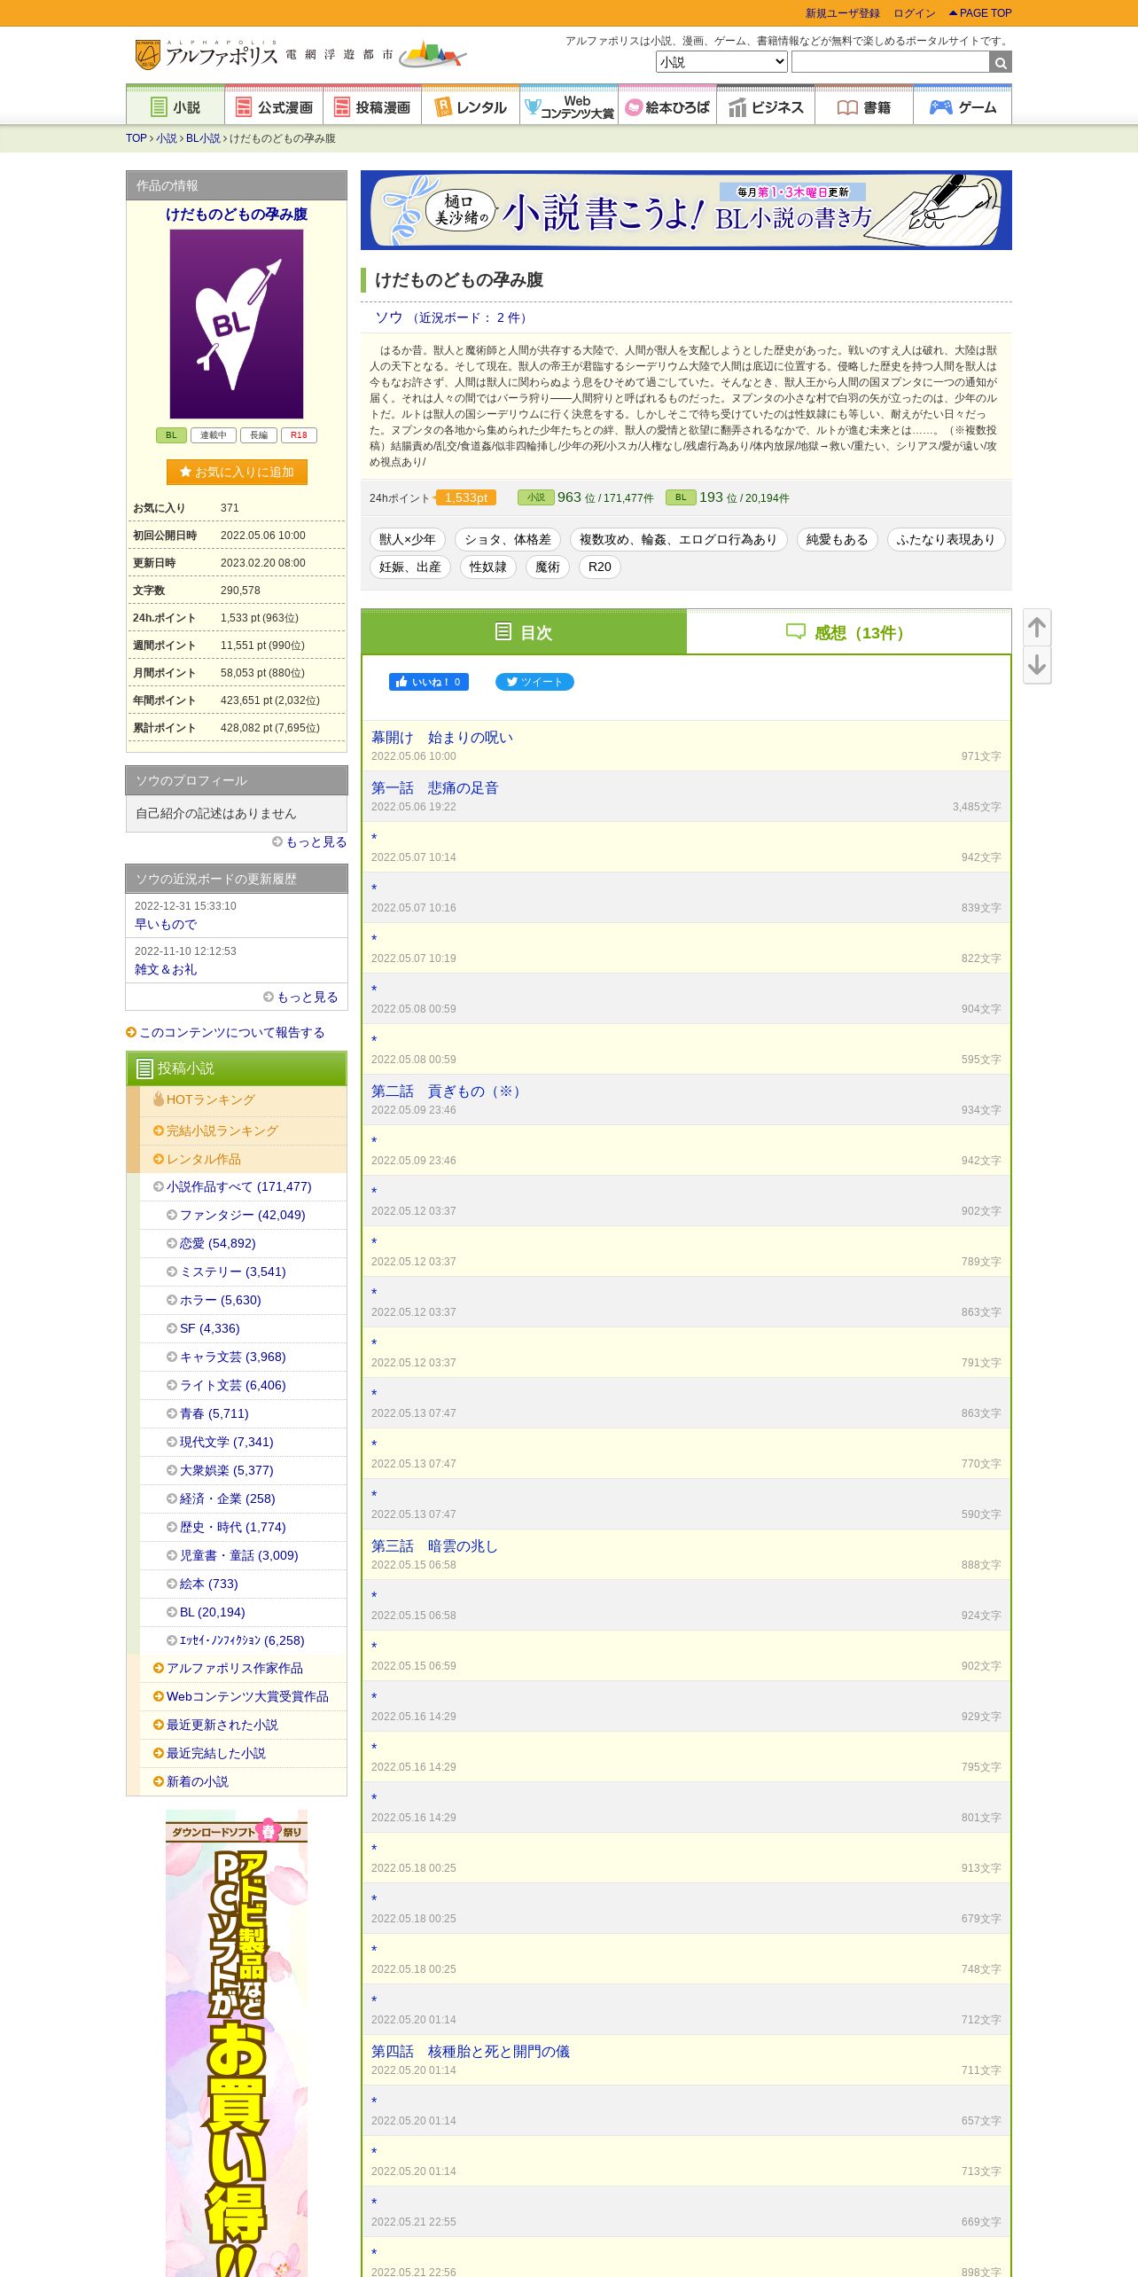
Task: Open board post 早いもので
Action: pyautogui.click(x=166, y=924)
